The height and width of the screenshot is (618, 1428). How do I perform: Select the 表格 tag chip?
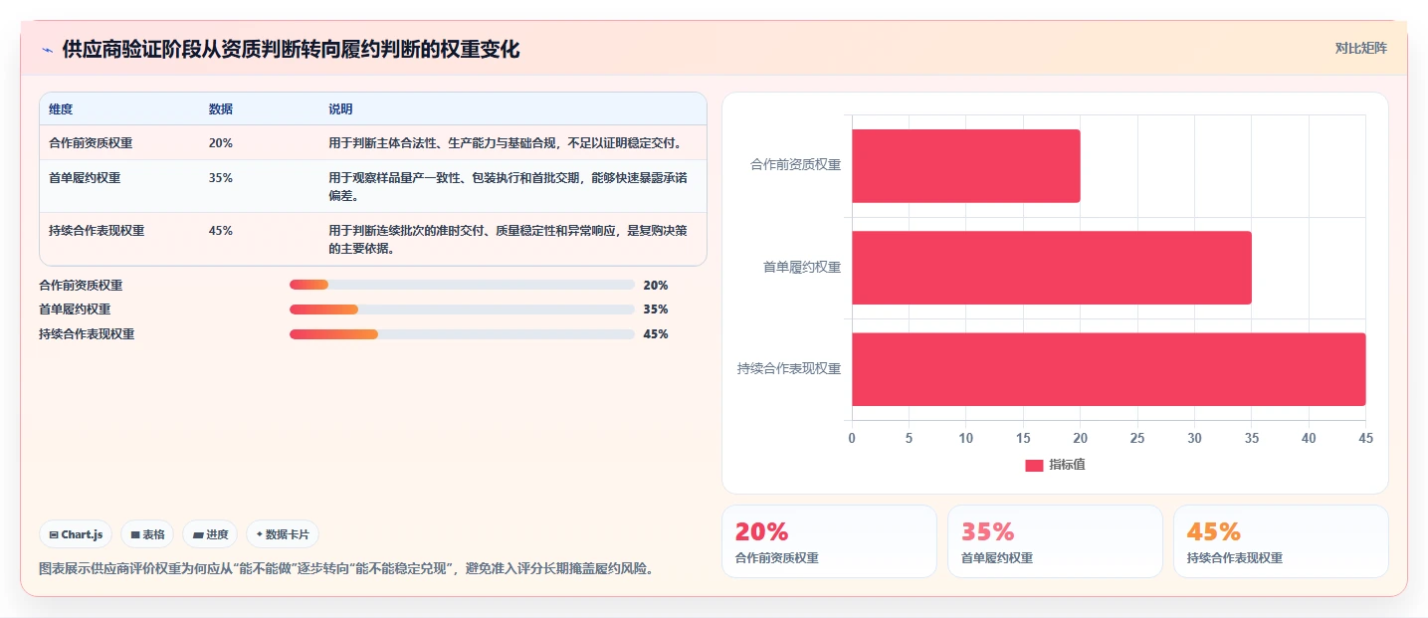[x=147, y=534]
